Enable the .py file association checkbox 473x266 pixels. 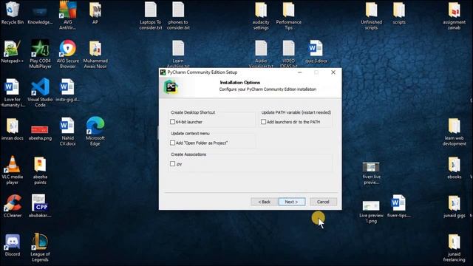pyautogui.click(x=172, y=164)
